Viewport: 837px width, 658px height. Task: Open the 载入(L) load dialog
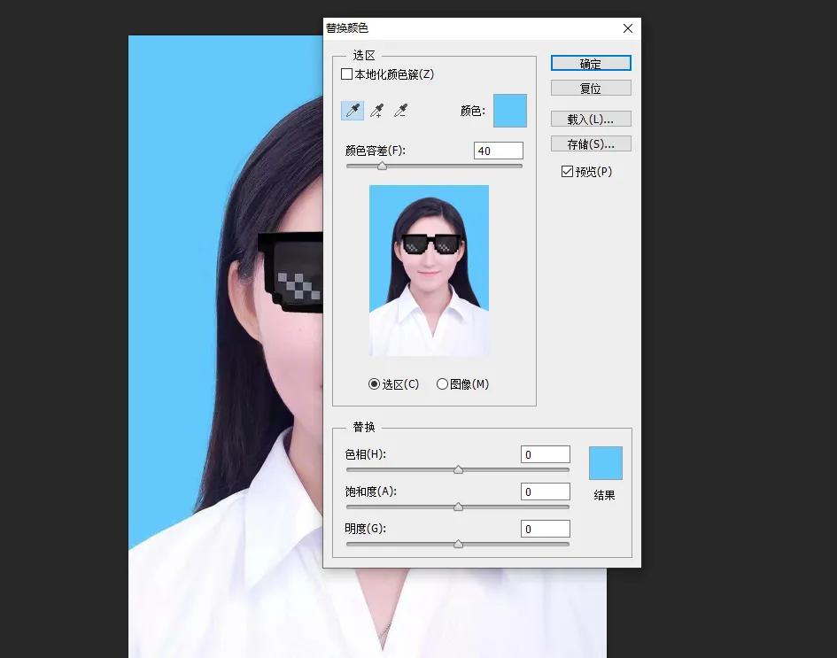pyautogui.click(x=591, y=118)
